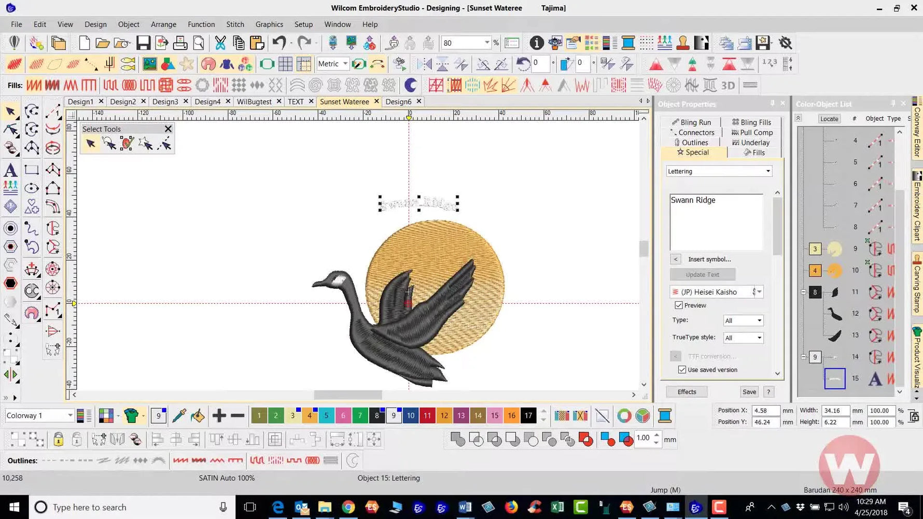Viewport: 923px width, 519px height.
Task: Select color swatch 12 in the bottom palette
Action: point(444,415)
